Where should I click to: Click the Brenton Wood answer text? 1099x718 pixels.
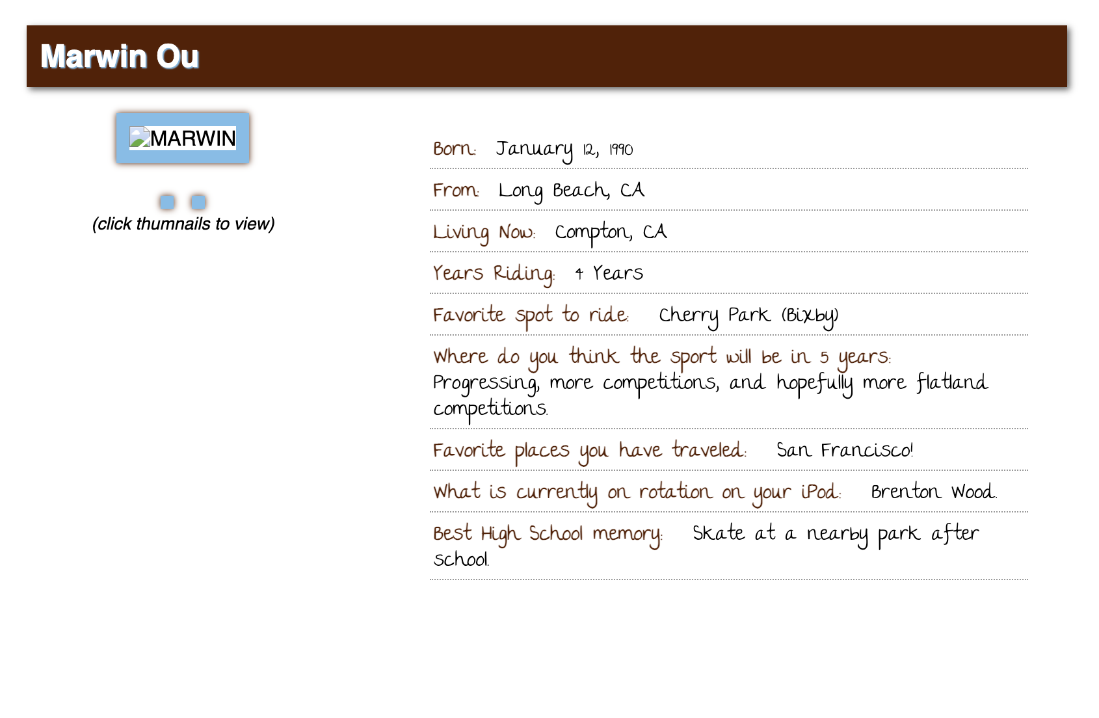[x=933, y=492]
